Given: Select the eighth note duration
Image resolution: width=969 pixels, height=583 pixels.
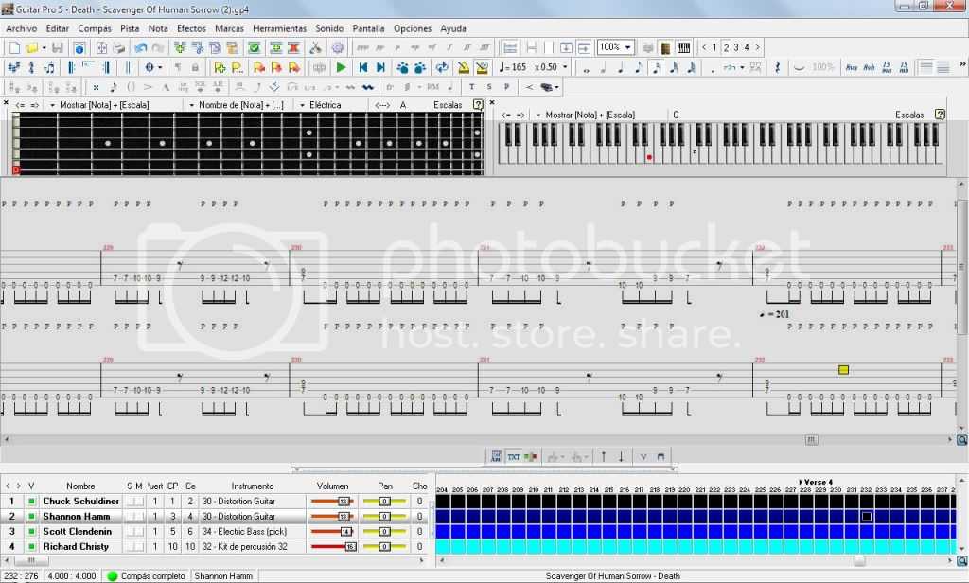Looking at the screenshot, I should pyautogui.click(x=639, y=67).
